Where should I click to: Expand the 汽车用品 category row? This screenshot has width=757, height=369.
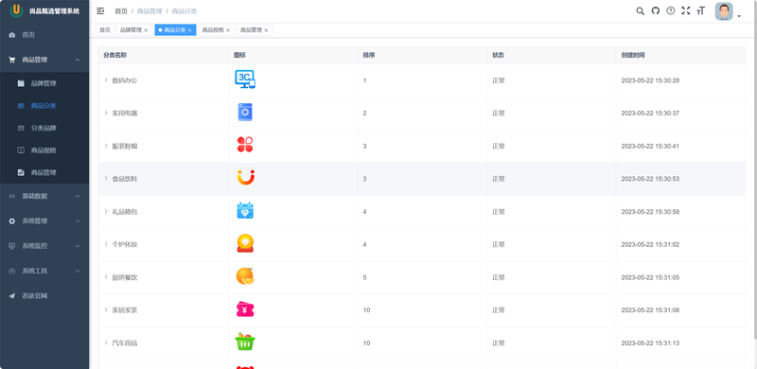point(106,343)
